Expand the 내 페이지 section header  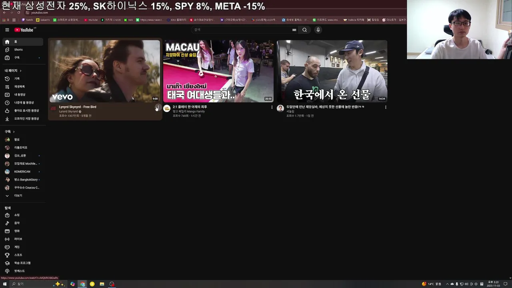13,70
